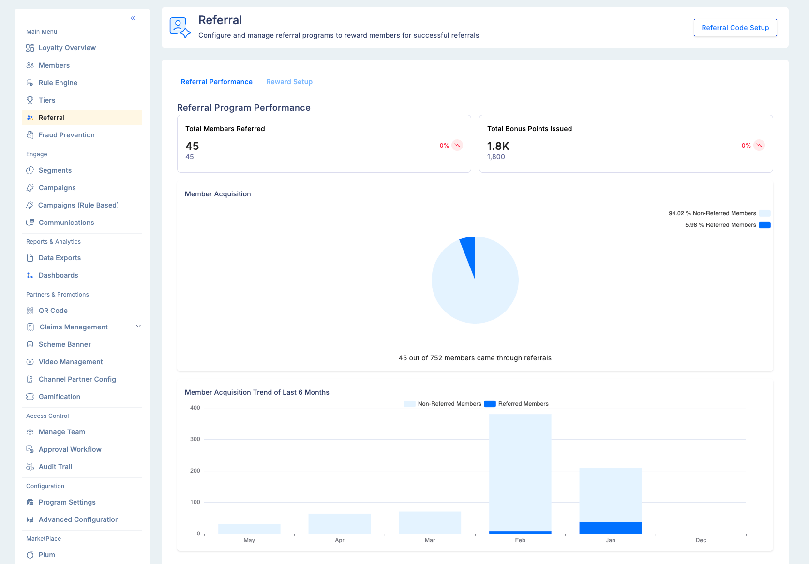Toggle Non-Referred Members pie legend swatch

764,213
